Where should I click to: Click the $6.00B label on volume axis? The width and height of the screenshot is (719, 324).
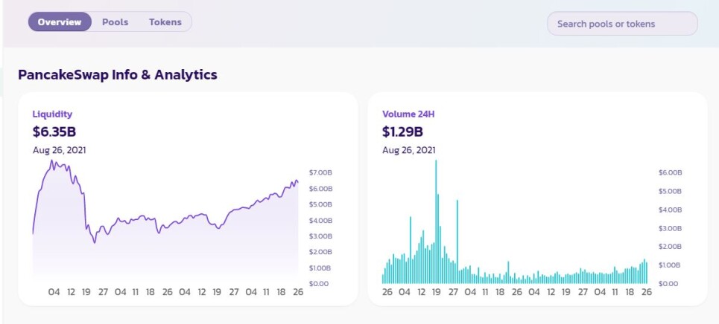[x=671, y=172]
